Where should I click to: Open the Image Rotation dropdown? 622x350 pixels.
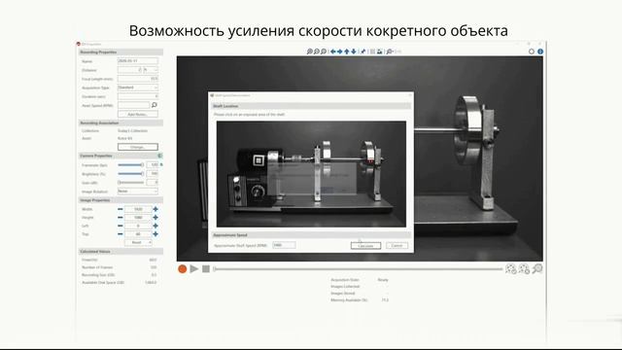tap(138, 192)
